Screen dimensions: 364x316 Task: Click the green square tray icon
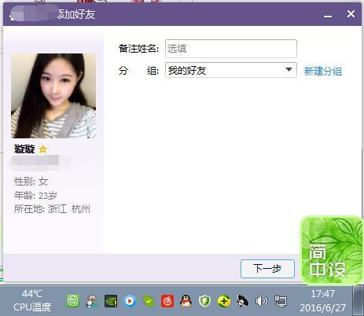(73, 301)
